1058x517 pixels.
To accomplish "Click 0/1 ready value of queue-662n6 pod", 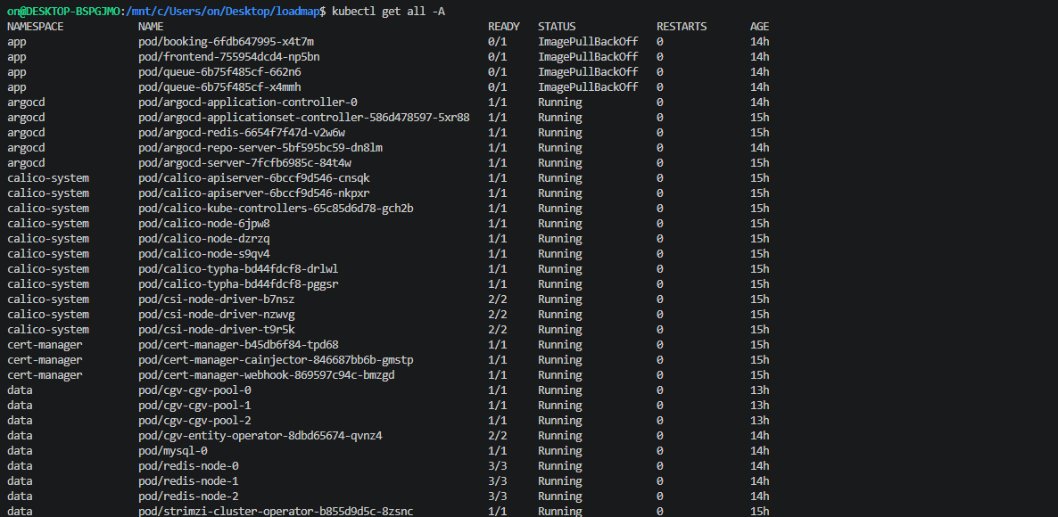I will [497, 72].
